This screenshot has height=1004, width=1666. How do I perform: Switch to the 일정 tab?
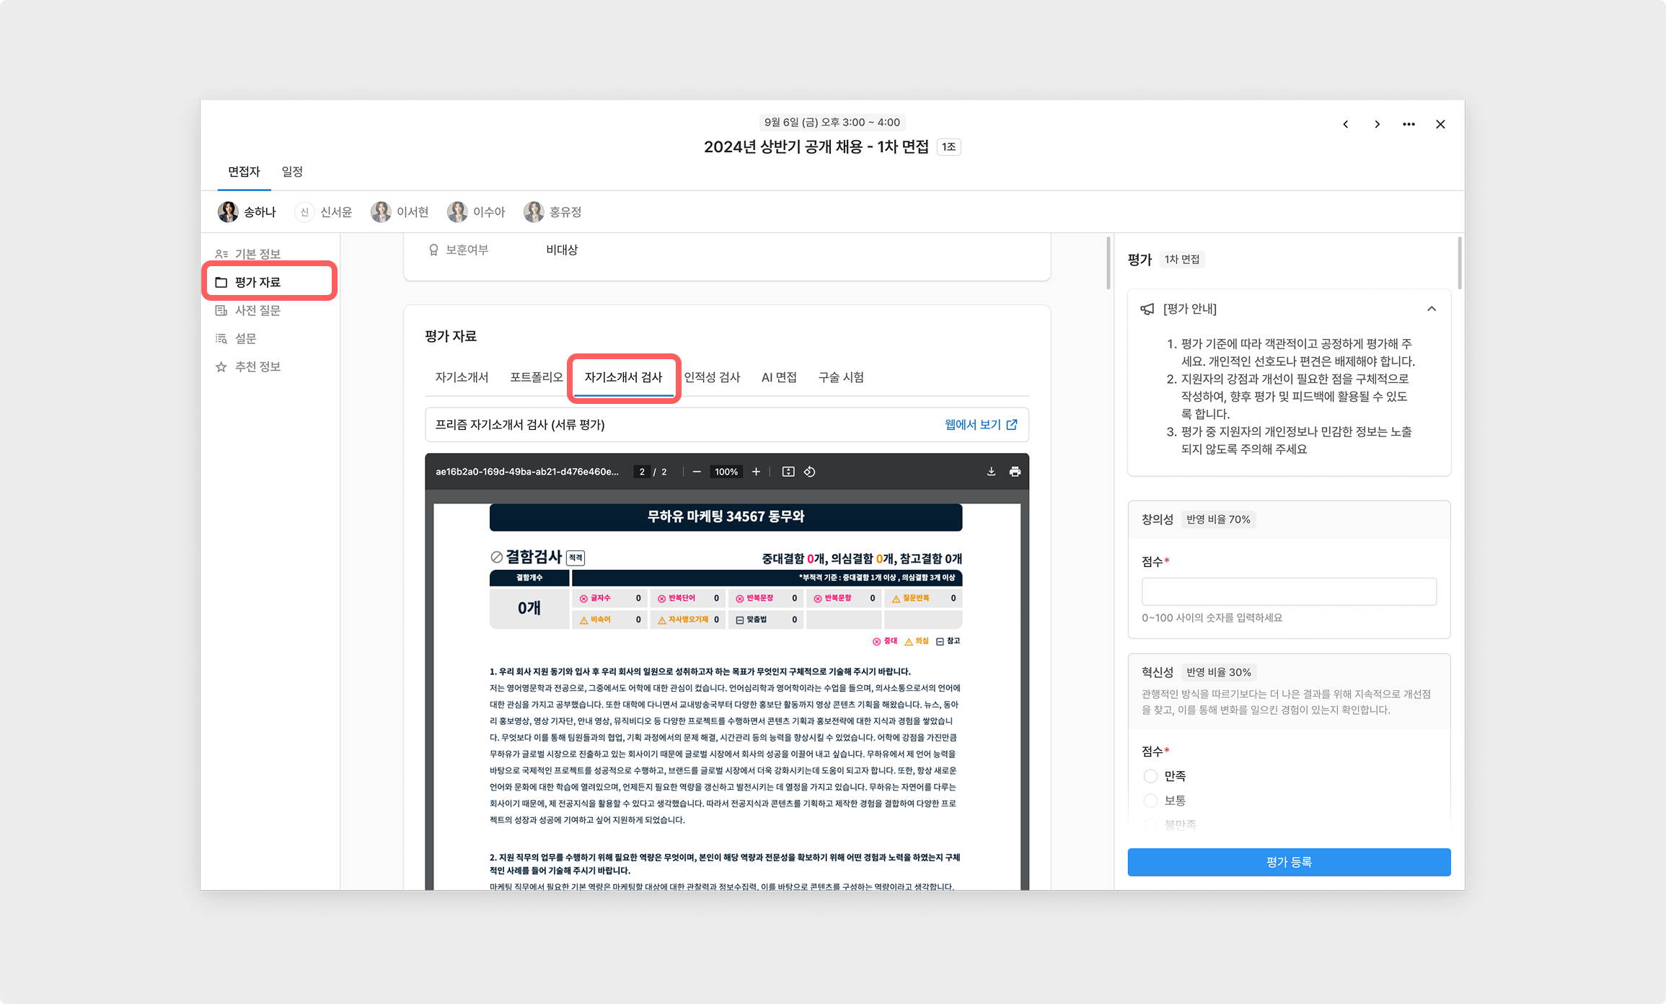coord(292,172)
